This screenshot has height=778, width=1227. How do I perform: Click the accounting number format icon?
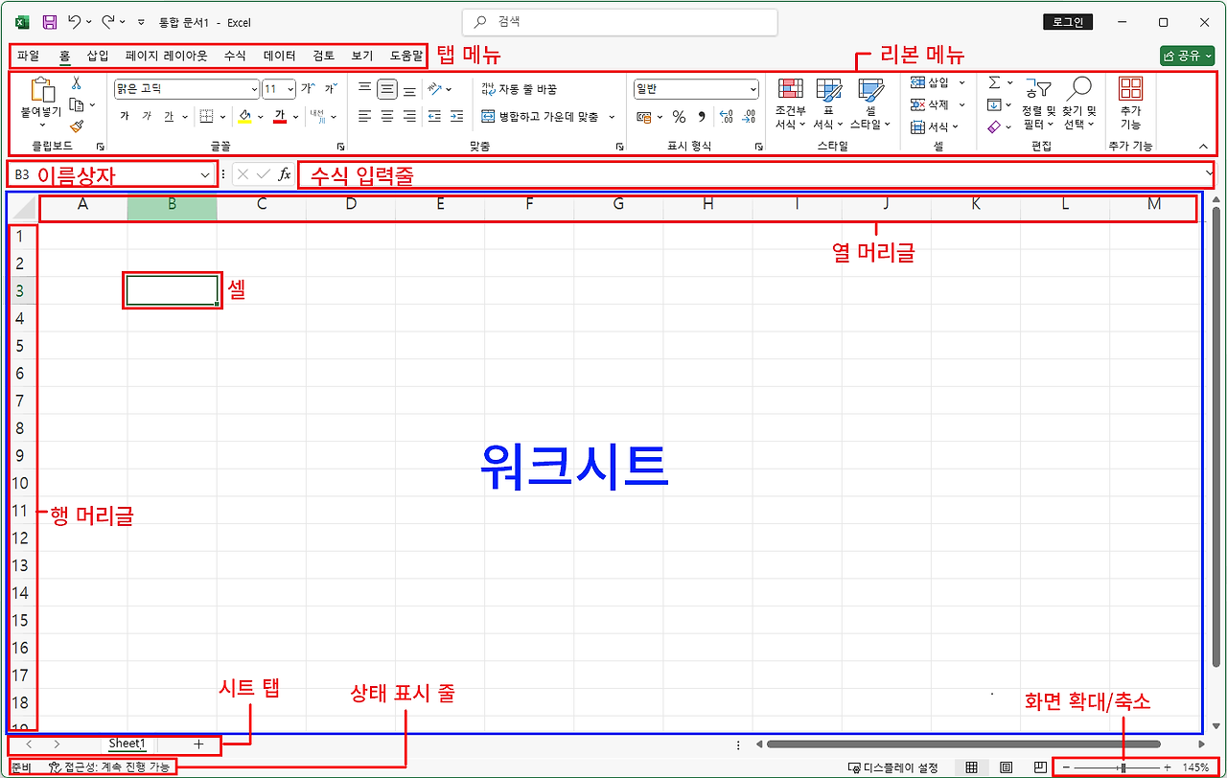(x=644, y=117)
